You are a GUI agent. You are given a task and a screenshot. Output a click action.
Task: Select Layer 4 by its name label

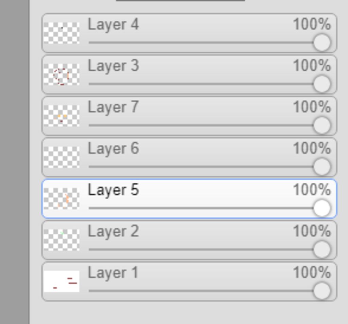click(x=113, y=24)
